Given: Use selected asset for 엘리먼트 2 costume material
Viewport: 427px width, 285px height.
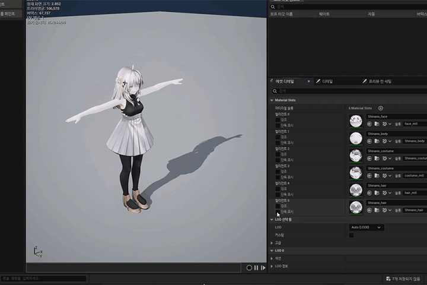Looking at the screenshot, I should [x=369, y=159].
